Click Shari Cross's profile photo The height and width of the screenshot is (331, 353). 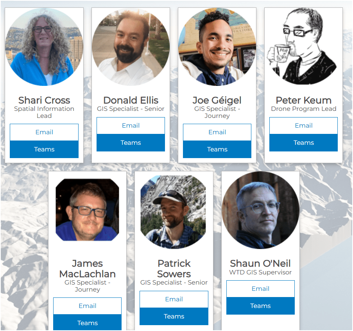click(44, 47)
